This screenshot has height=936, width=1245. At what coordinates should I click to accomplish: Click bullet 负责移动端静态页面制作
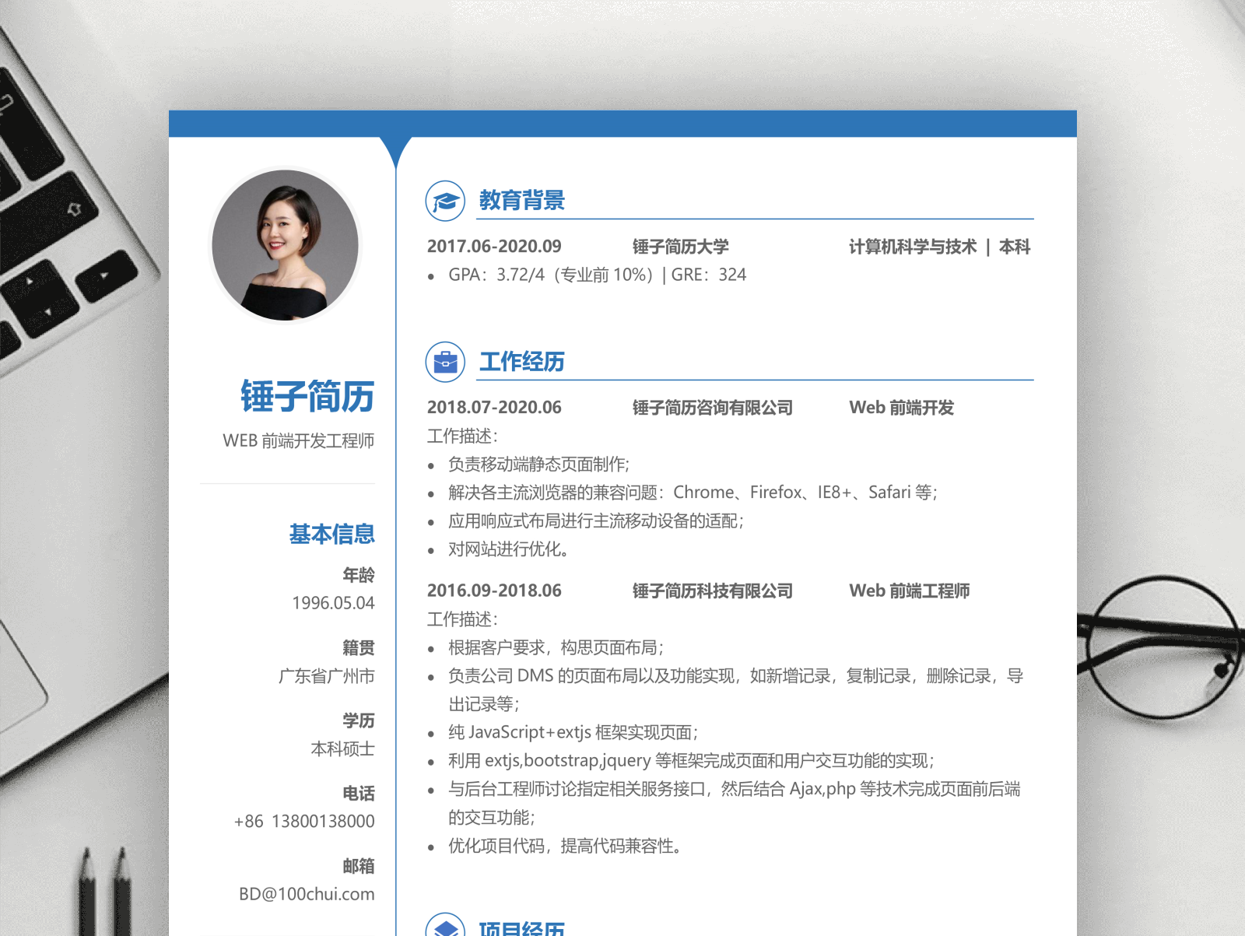tap(538, 464)
